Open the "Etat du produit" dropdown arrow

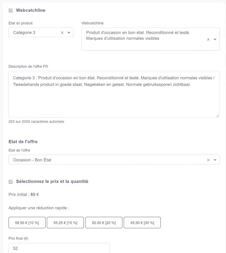pyautogui.click(x=69, y=33)
